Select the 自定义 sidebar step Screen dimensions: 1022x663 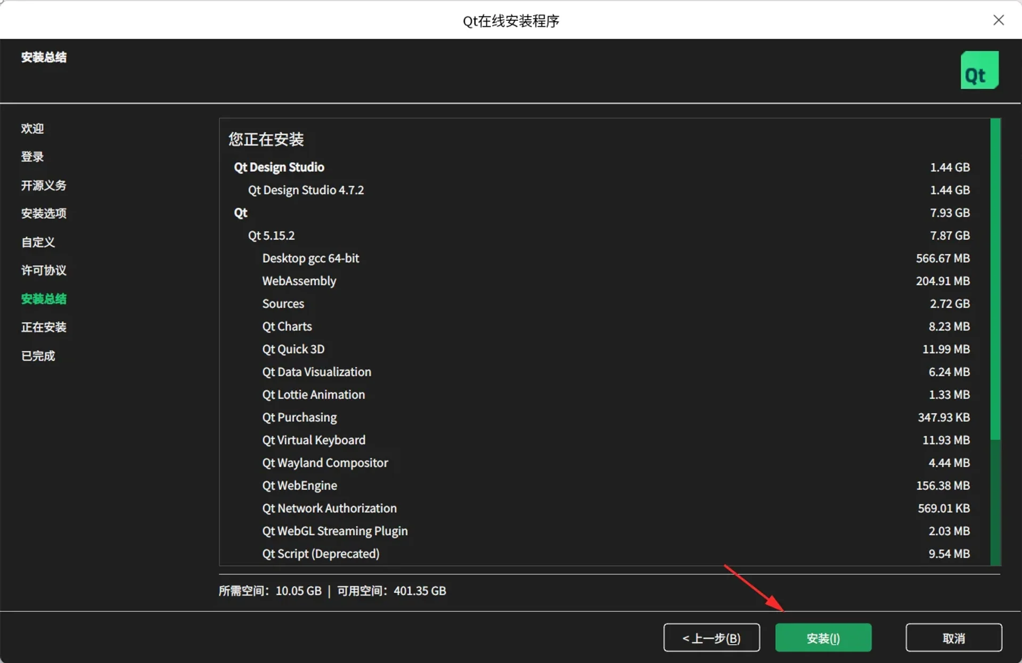[x=38, y=241]
